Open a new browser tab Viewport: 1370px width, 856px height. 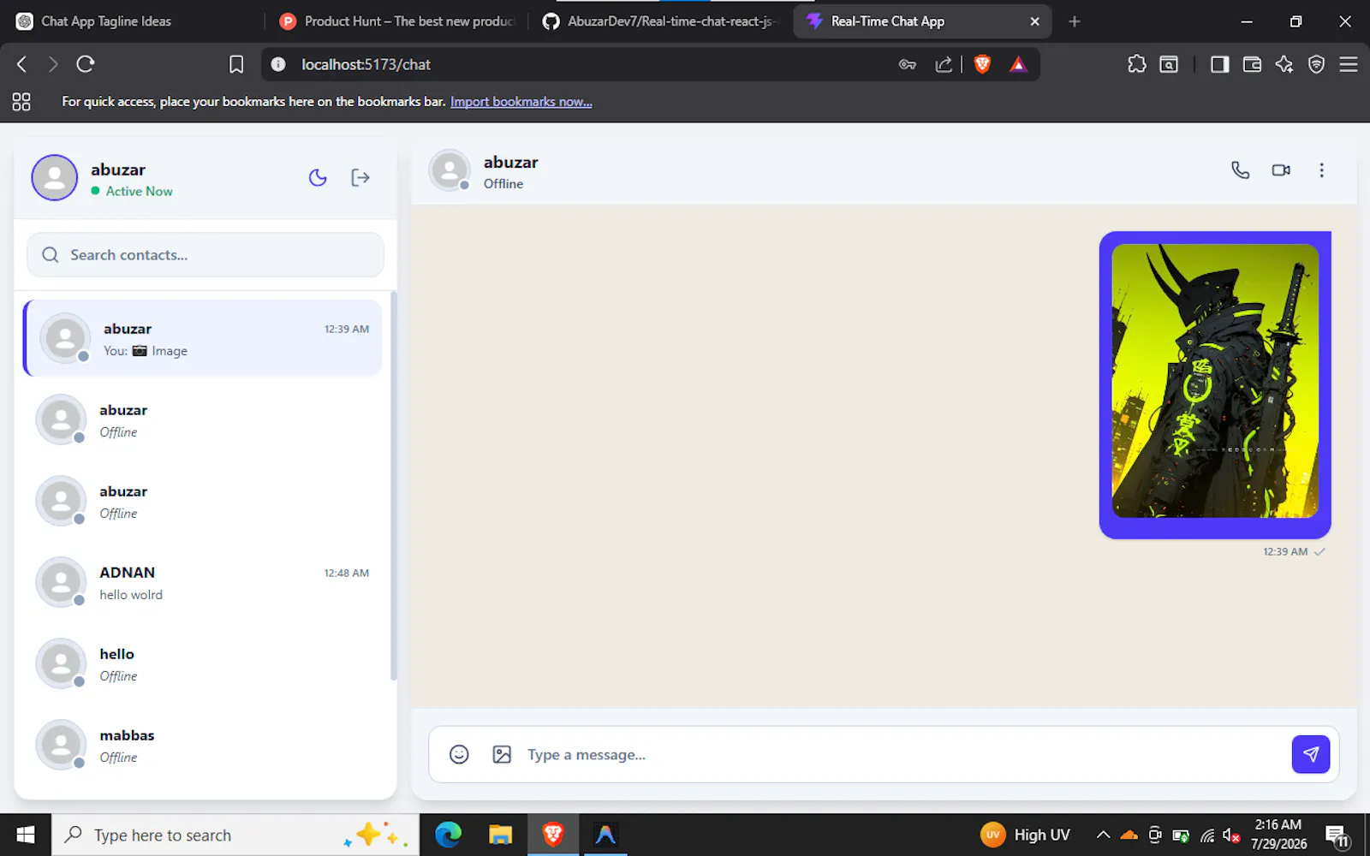pos(1074,21)
